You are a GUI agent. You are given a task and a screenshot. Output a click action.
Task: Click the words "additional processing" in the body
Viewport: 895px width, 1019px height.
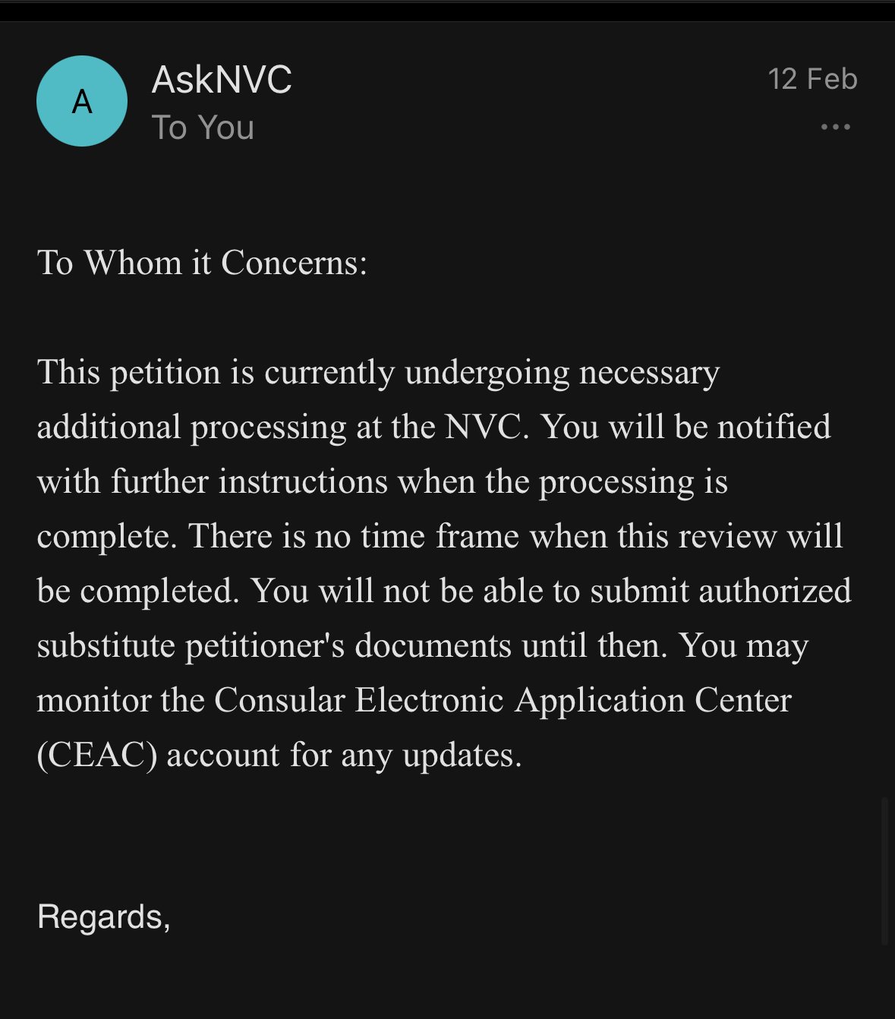click(x=192, y=427)
